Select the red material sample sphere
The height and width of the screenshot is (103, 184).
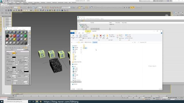point(15,36)
